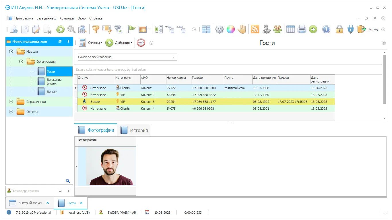Select Движение фишек in the tree
The height and width of the screenshot is (220, 392).
pos(54,82)
